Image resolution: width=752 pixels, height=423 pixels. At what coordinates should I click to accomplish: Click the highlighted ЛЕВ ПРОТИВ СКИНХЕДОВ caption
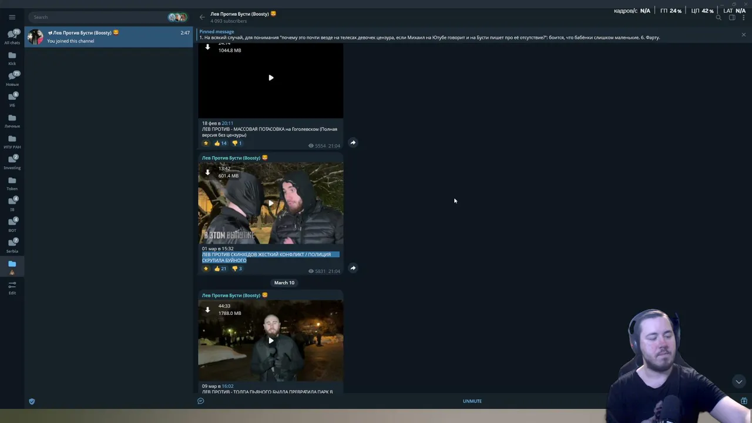click(x=270, y=257)
